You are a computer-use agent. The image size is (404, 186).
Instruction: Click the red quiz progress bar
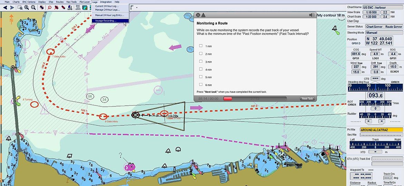(x=228, y=99)
